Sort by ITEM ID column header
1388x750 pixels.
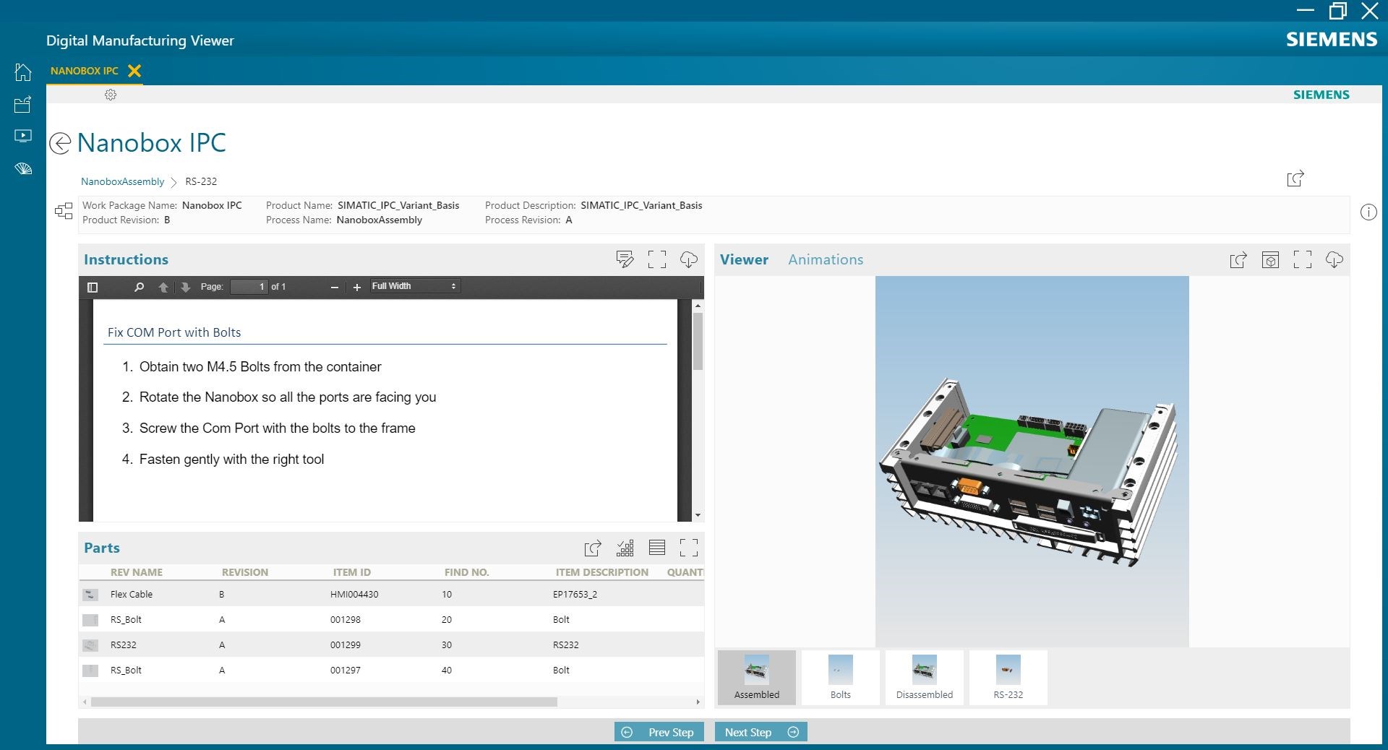[x=352, y=572]
